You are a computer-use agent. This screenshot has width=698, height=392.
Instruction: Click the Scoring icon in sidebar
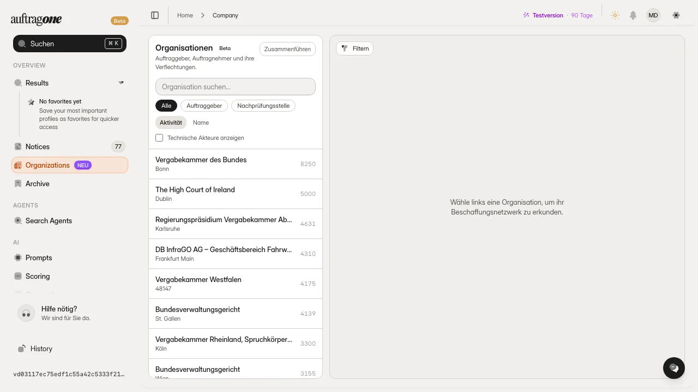tap(18, 276)
